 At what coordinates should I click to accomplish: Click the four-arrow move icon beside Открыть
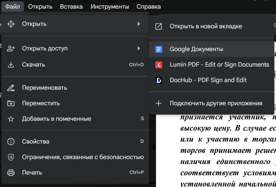coord(11,24)
